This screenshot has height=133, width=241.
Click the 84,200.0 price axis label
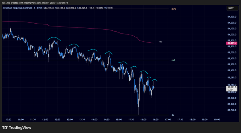coord(232,23)
